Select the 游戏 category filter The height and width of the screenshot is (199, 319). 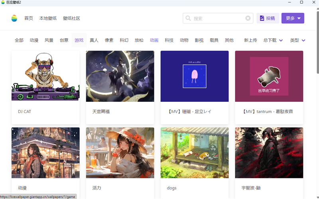(79, 40)
